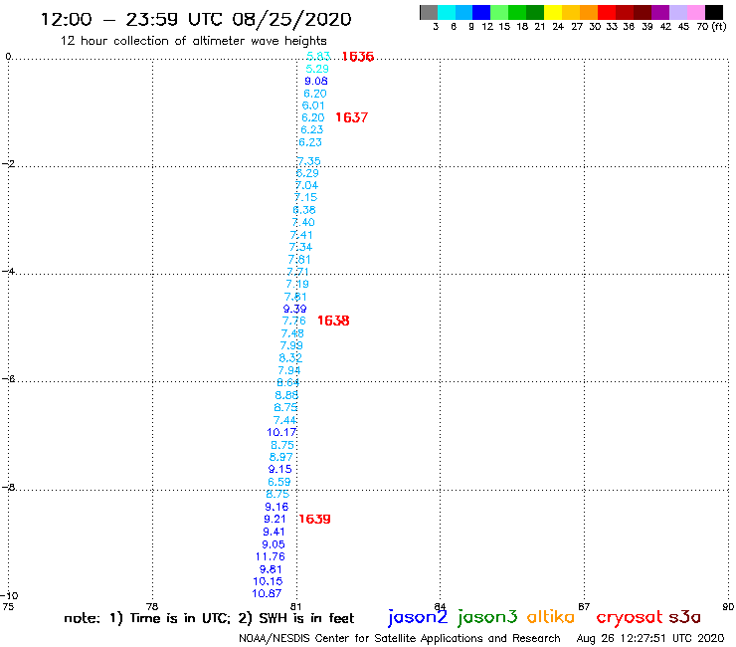736x647 pixels.
Task: Click the wave height value 7.35
Action: [309, 161]
